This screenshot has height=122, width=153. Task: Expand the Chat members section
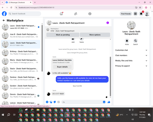point(131,56)
